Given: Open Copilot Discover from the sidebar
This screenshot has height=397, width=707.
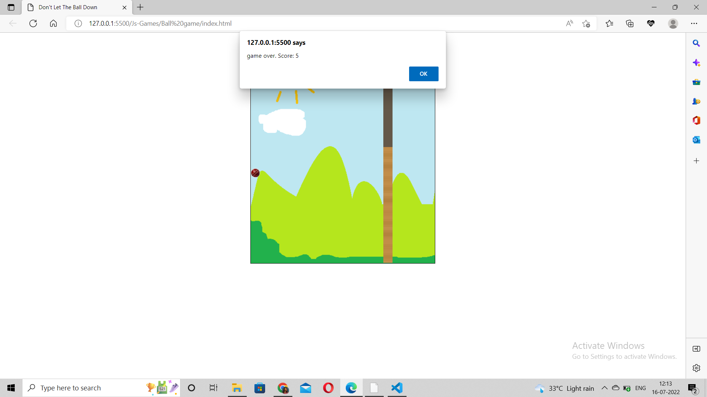Looking at the screenshot, I should (x=696, y=62).
